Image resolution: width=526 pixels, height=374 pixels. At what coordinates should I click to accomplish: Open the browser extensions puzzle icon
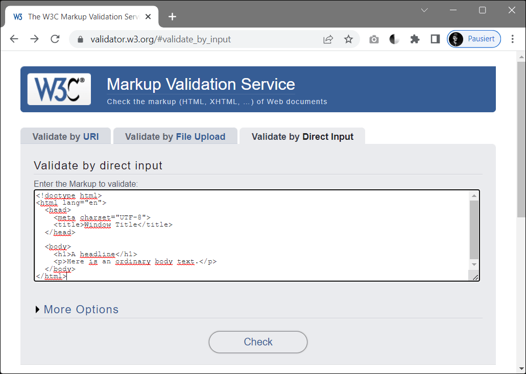tap(415, 39)
